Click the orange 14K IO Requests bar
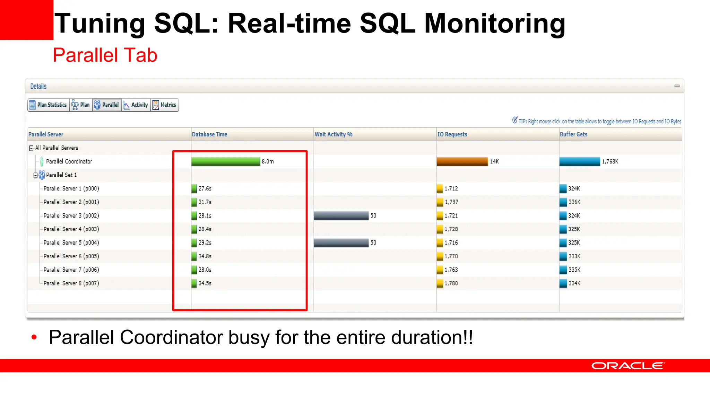Image resolution: width=710 pixels, height=399 pixels. (x=462, y=161)
